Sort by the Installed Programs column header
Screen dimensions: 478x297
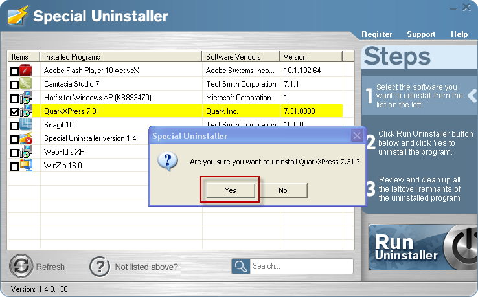[x=120, y=57]
